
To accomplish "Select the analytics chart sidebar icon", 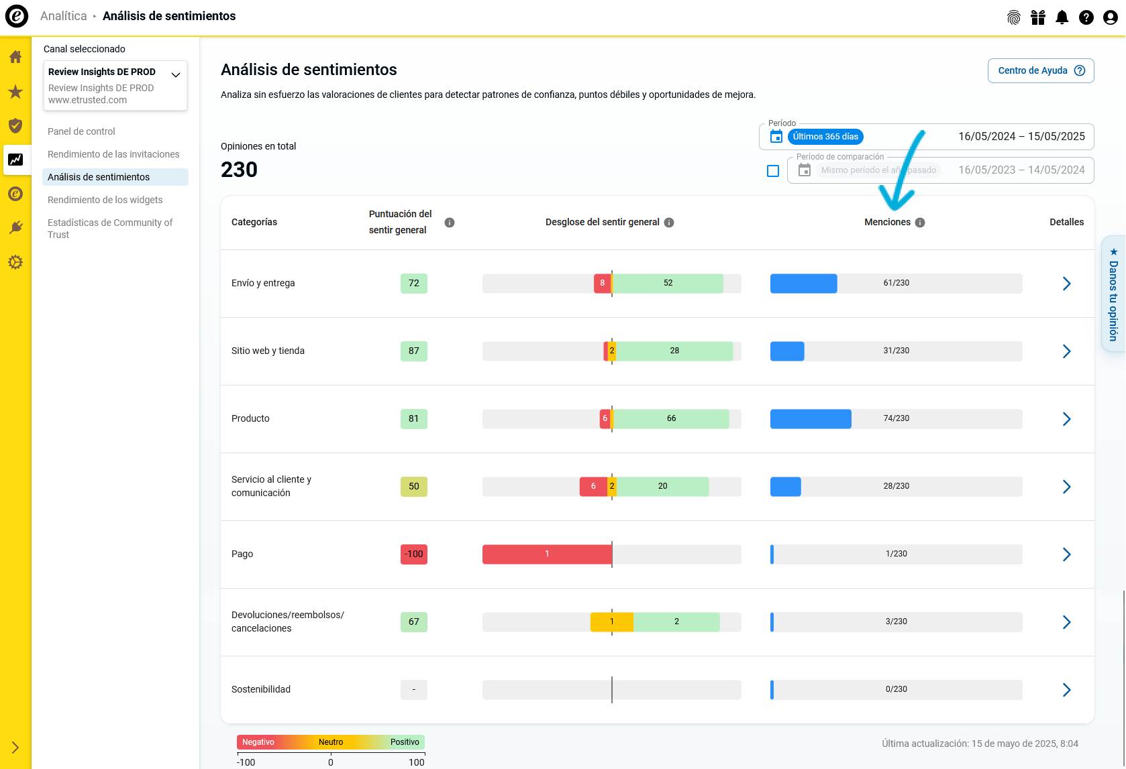I will tap(15, 160).
